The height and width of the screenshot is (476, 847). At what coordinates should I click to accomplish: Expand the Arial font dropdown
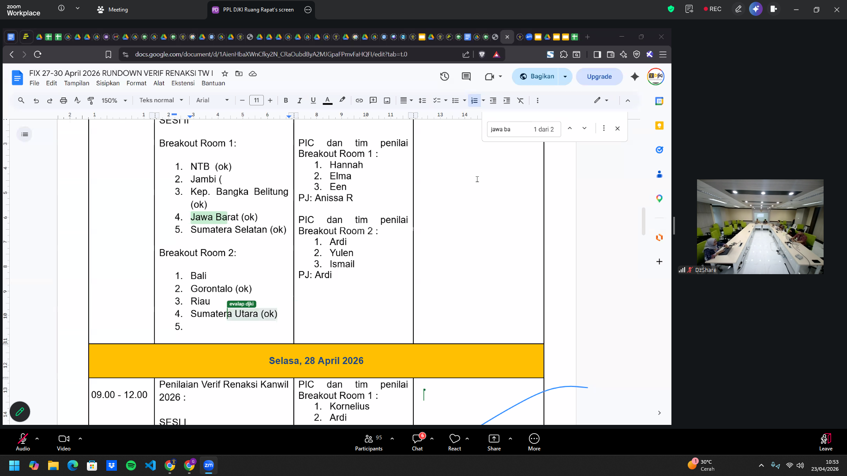click(213, 100)
